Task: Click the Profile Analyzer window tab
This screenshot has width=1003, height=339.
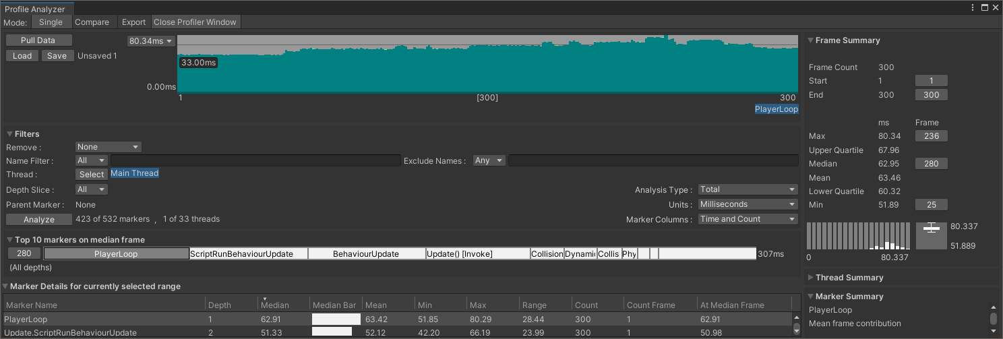Action: (x=37, y=8)
